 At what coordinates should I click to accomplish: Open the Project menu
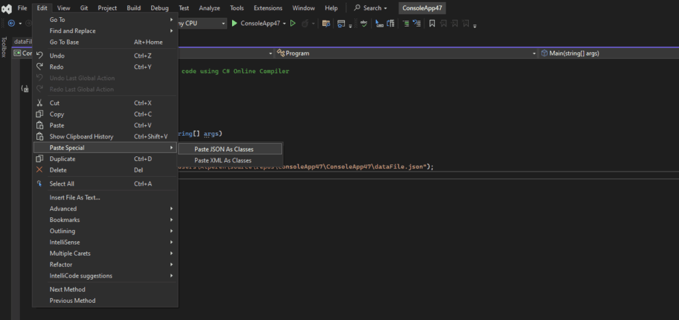(x=107, y=8)
